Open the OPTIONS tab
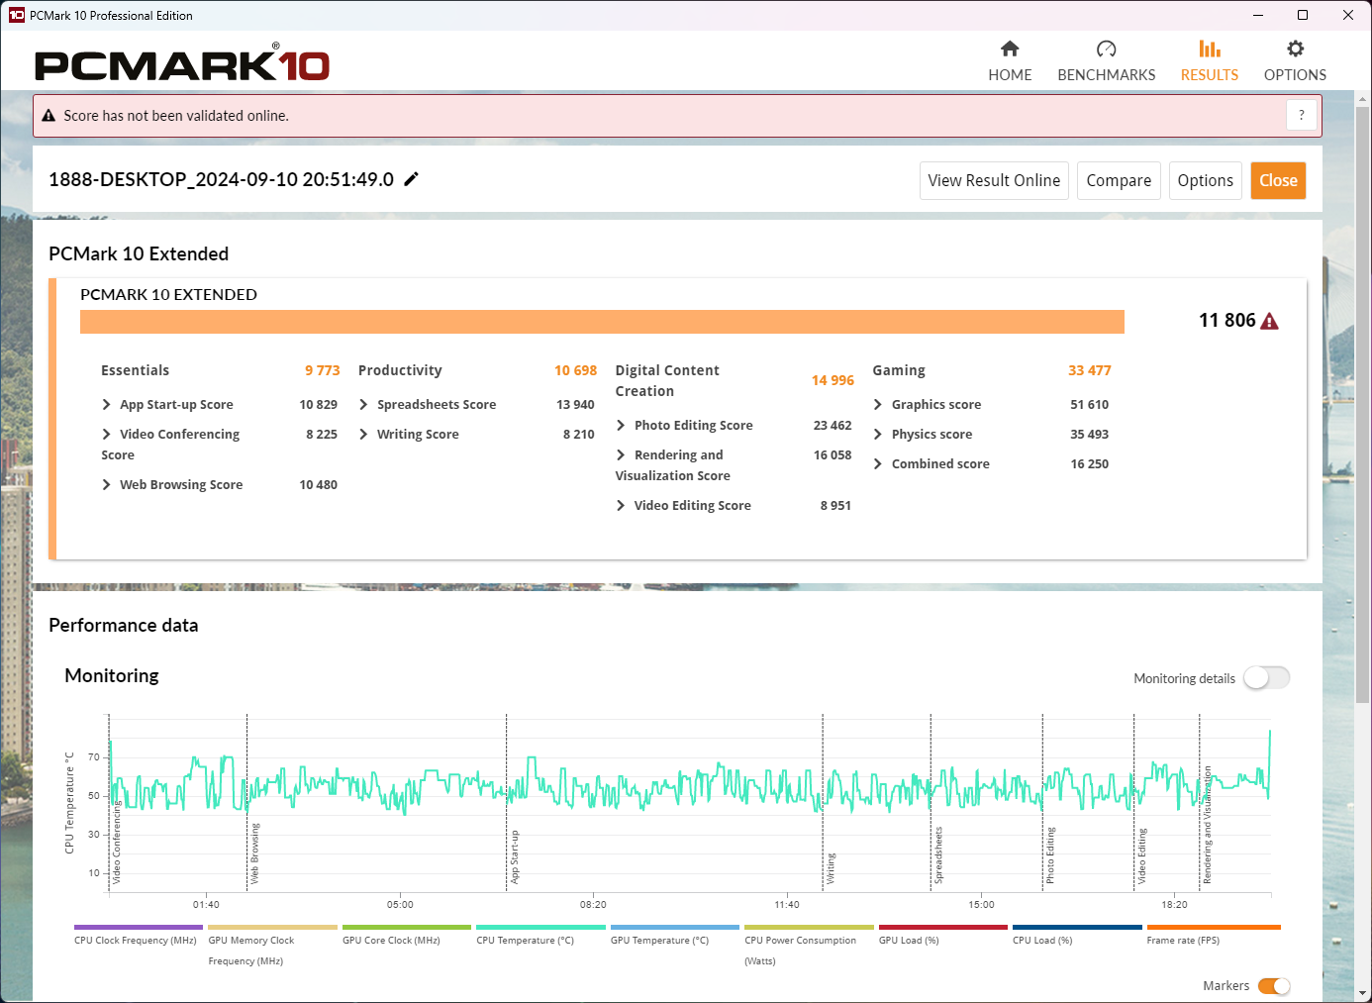Viewport: 1372px width, 1003px height. click(x=1295, y=60)
